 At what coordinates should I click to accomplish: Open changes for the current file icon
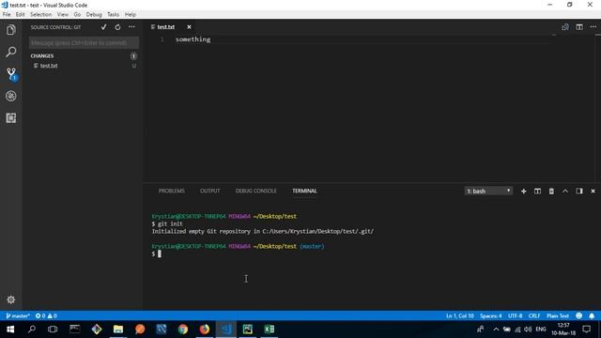coord(565,27)
